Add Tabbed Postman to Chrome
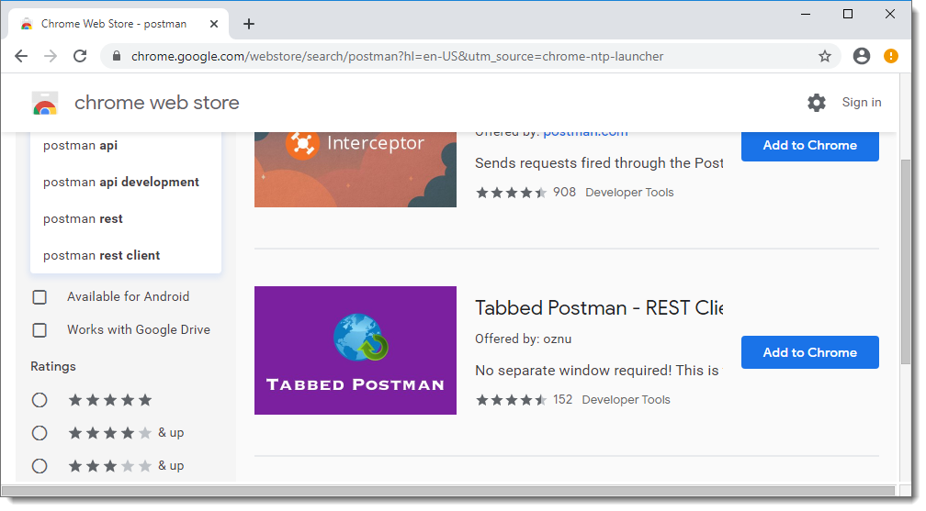 (809, 352)
